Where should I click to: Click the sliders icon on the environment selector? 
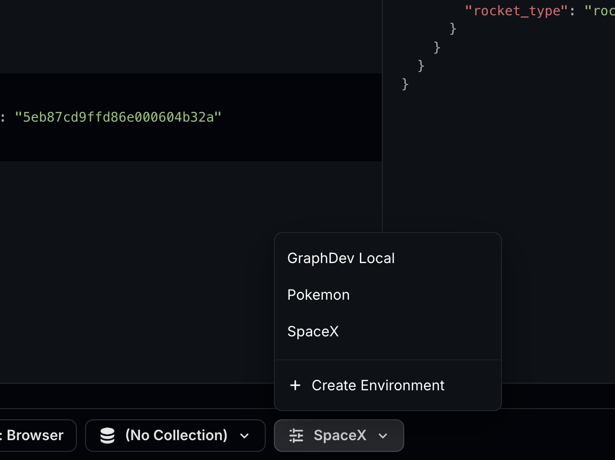click(297, 436)
